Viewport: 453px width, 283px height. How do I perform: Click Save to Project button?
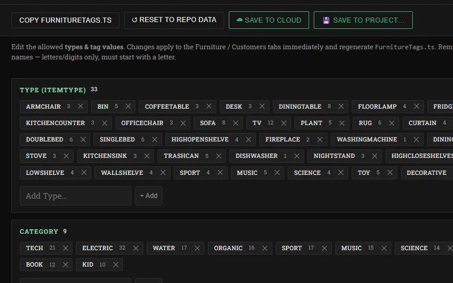[363, 20]
